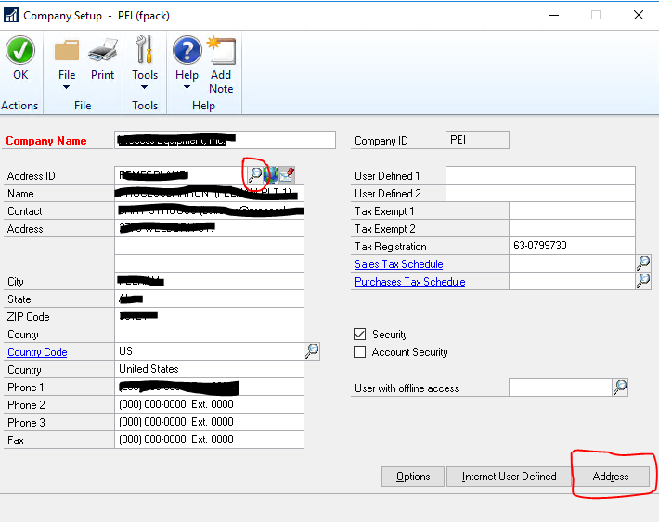Click the Country field United States
The height and width of the screenshot is (522, 659).
(x=209, y=369)
